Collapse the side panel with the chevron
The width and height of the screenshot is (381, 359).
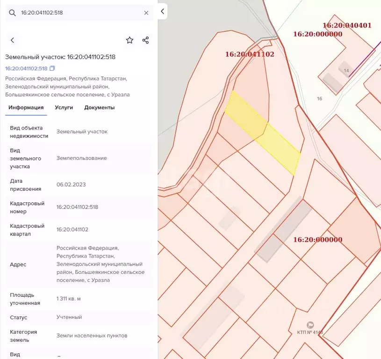162,11
